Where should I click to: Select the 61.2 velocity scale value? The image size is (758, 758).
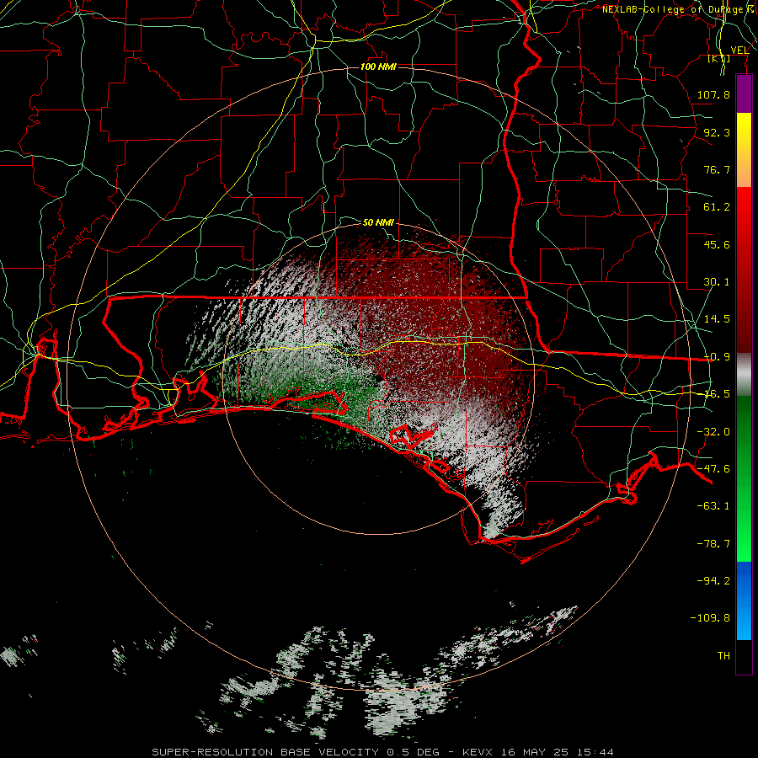[717, 207]
